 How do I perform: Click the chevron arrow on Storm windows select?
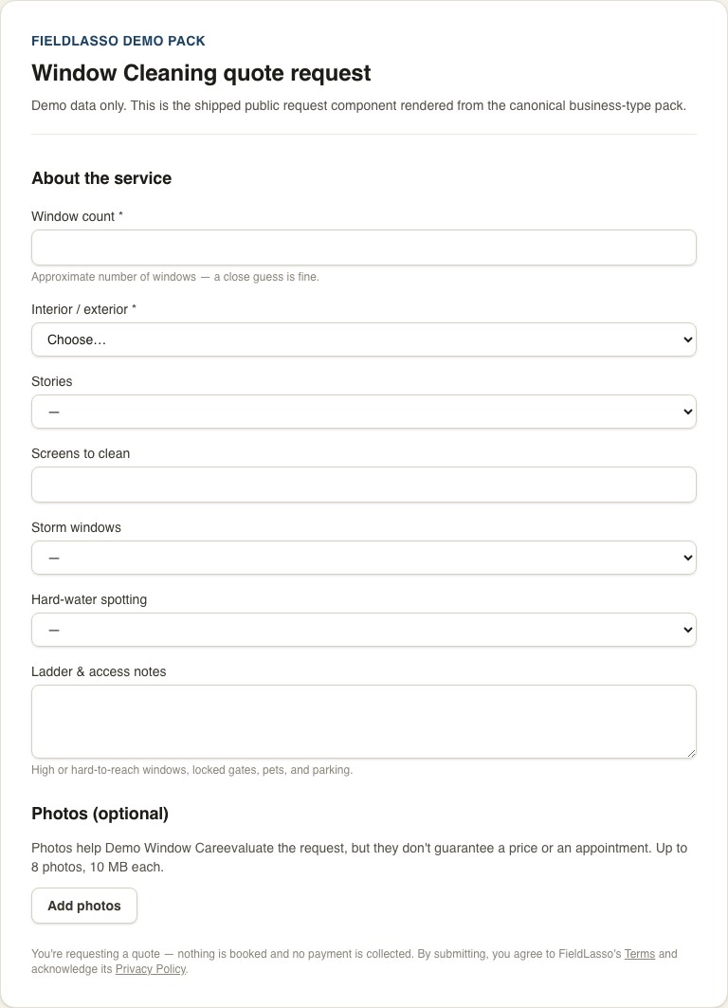pyautogui.click(x=687, y=558)
